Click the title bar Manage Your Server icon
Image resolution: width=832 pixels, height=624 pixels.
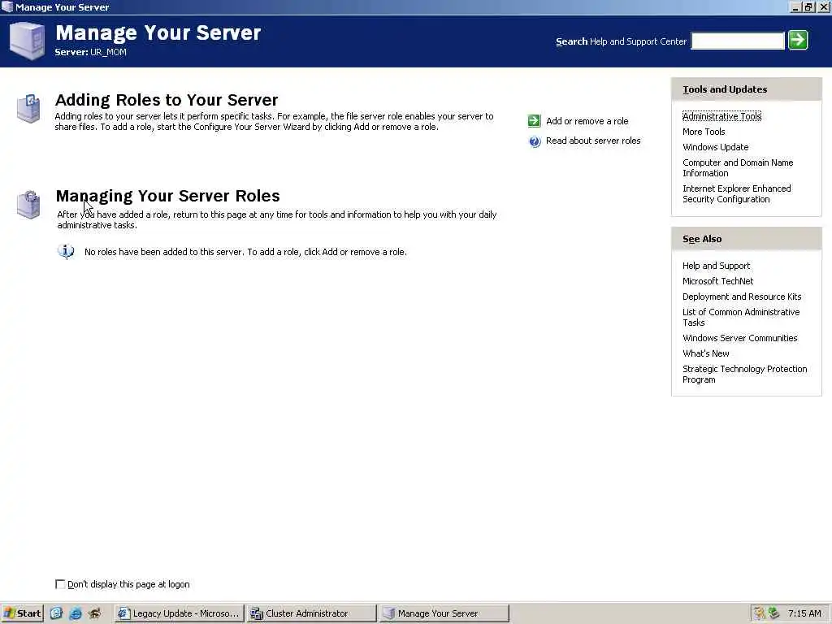(6, 6)
